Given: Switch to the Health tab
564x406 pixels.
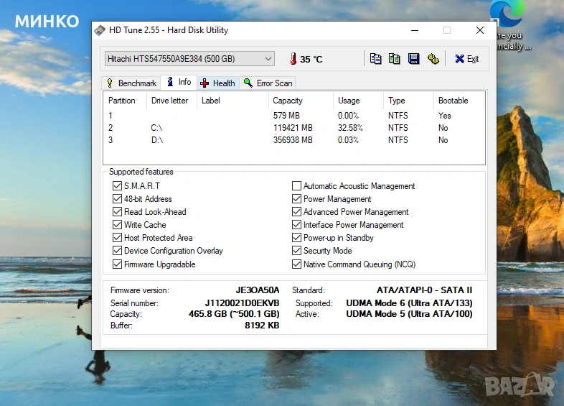Looking at the screenshot, I should [218, 83].
